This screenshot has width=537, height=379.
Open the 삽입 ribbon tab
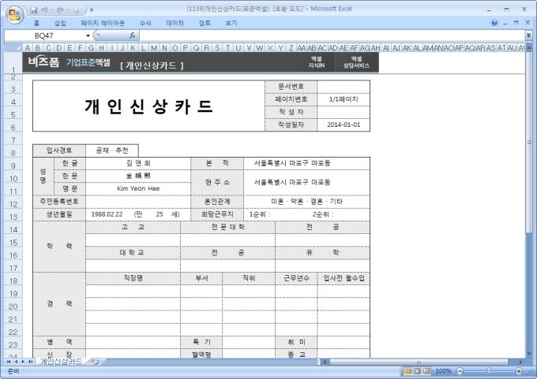click(x=60, y=23)
